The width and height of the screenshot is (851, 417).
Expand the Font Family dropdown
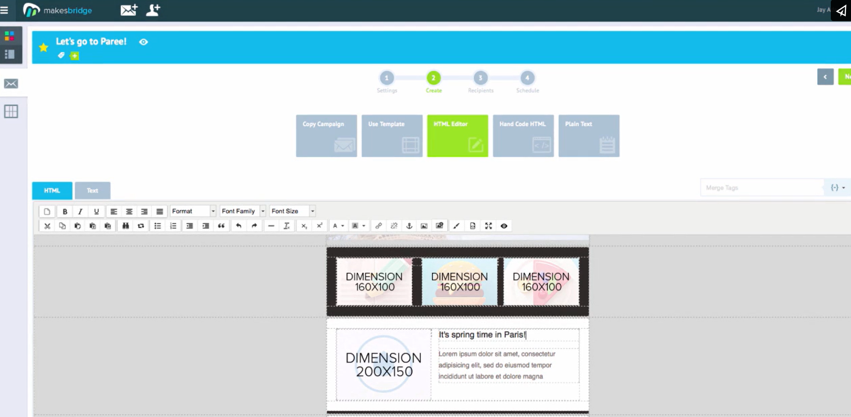click(x=242, y=211)
